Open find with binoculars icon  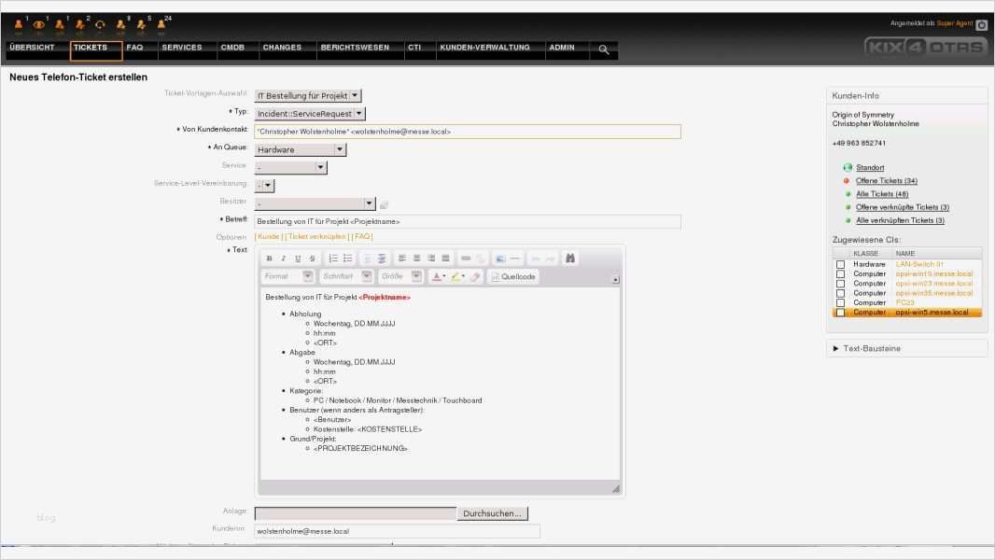(x=570, y=259)
